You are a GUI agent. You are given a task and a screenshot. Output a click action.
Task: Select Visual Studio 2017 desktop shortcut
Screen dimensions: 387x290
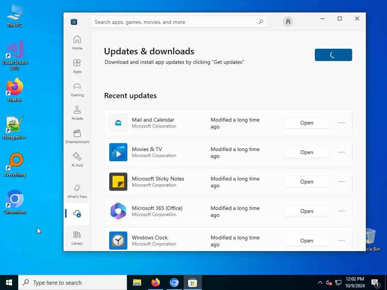point(15,56)
